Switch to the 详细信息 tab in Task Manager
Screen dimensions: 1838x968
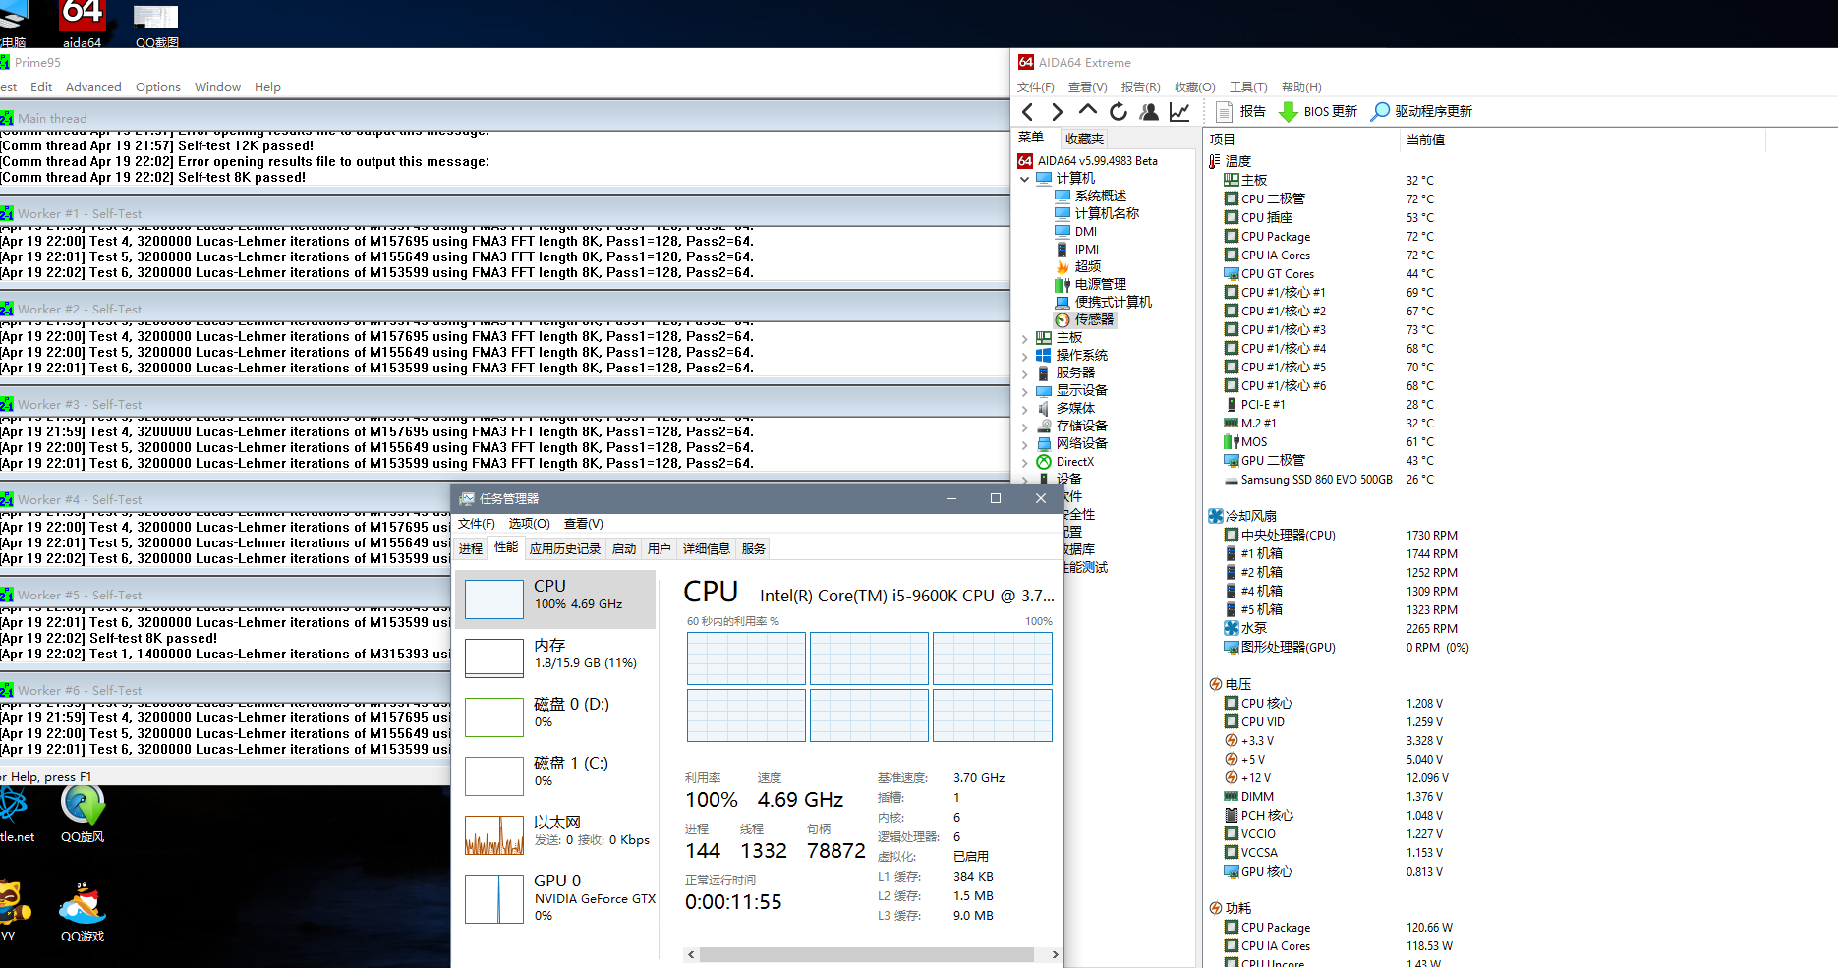pos(706,549)
